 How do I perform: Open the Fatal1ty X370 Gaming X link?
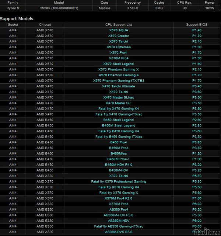[119, 192]
